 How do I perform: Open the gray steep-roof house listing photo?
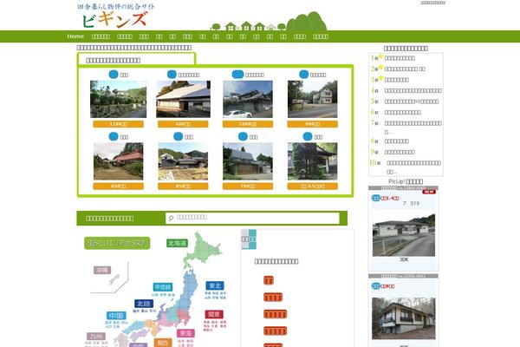(248, 161)
